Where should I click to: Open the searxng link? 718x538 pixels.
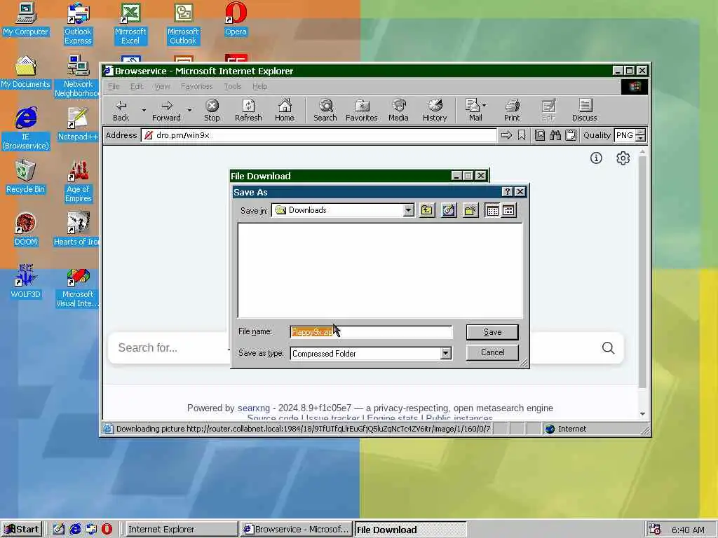(x=254, y=408)
